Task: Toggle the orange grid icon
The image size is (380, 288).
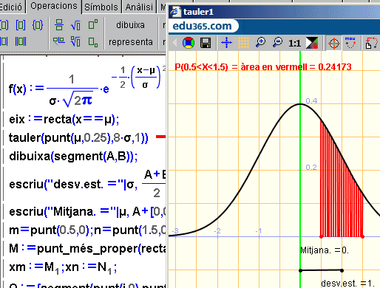Action: (x=243, y=43)
